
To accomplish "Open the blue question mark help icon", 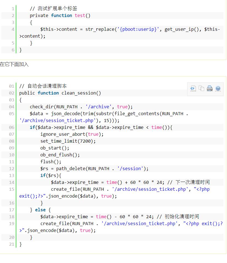I will 218,88.
